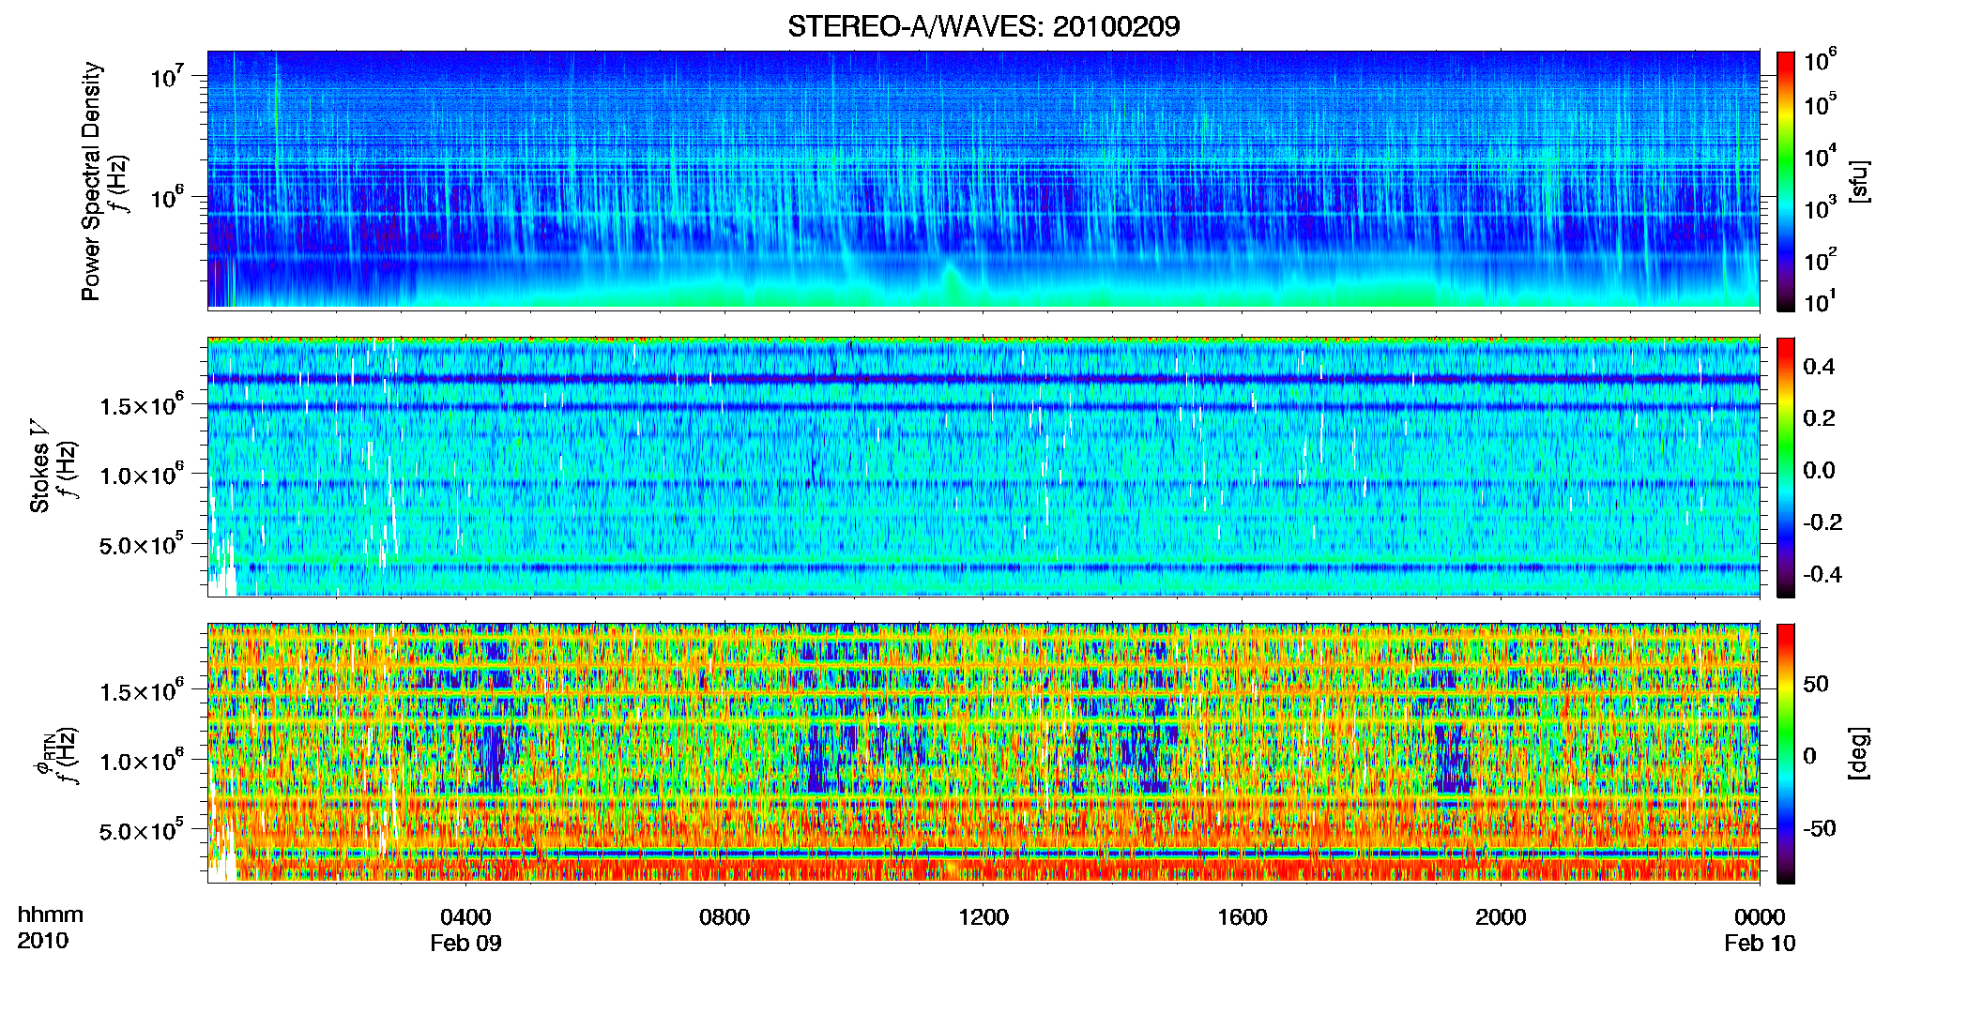Click the Feb 09 date label

coord(466,944)
